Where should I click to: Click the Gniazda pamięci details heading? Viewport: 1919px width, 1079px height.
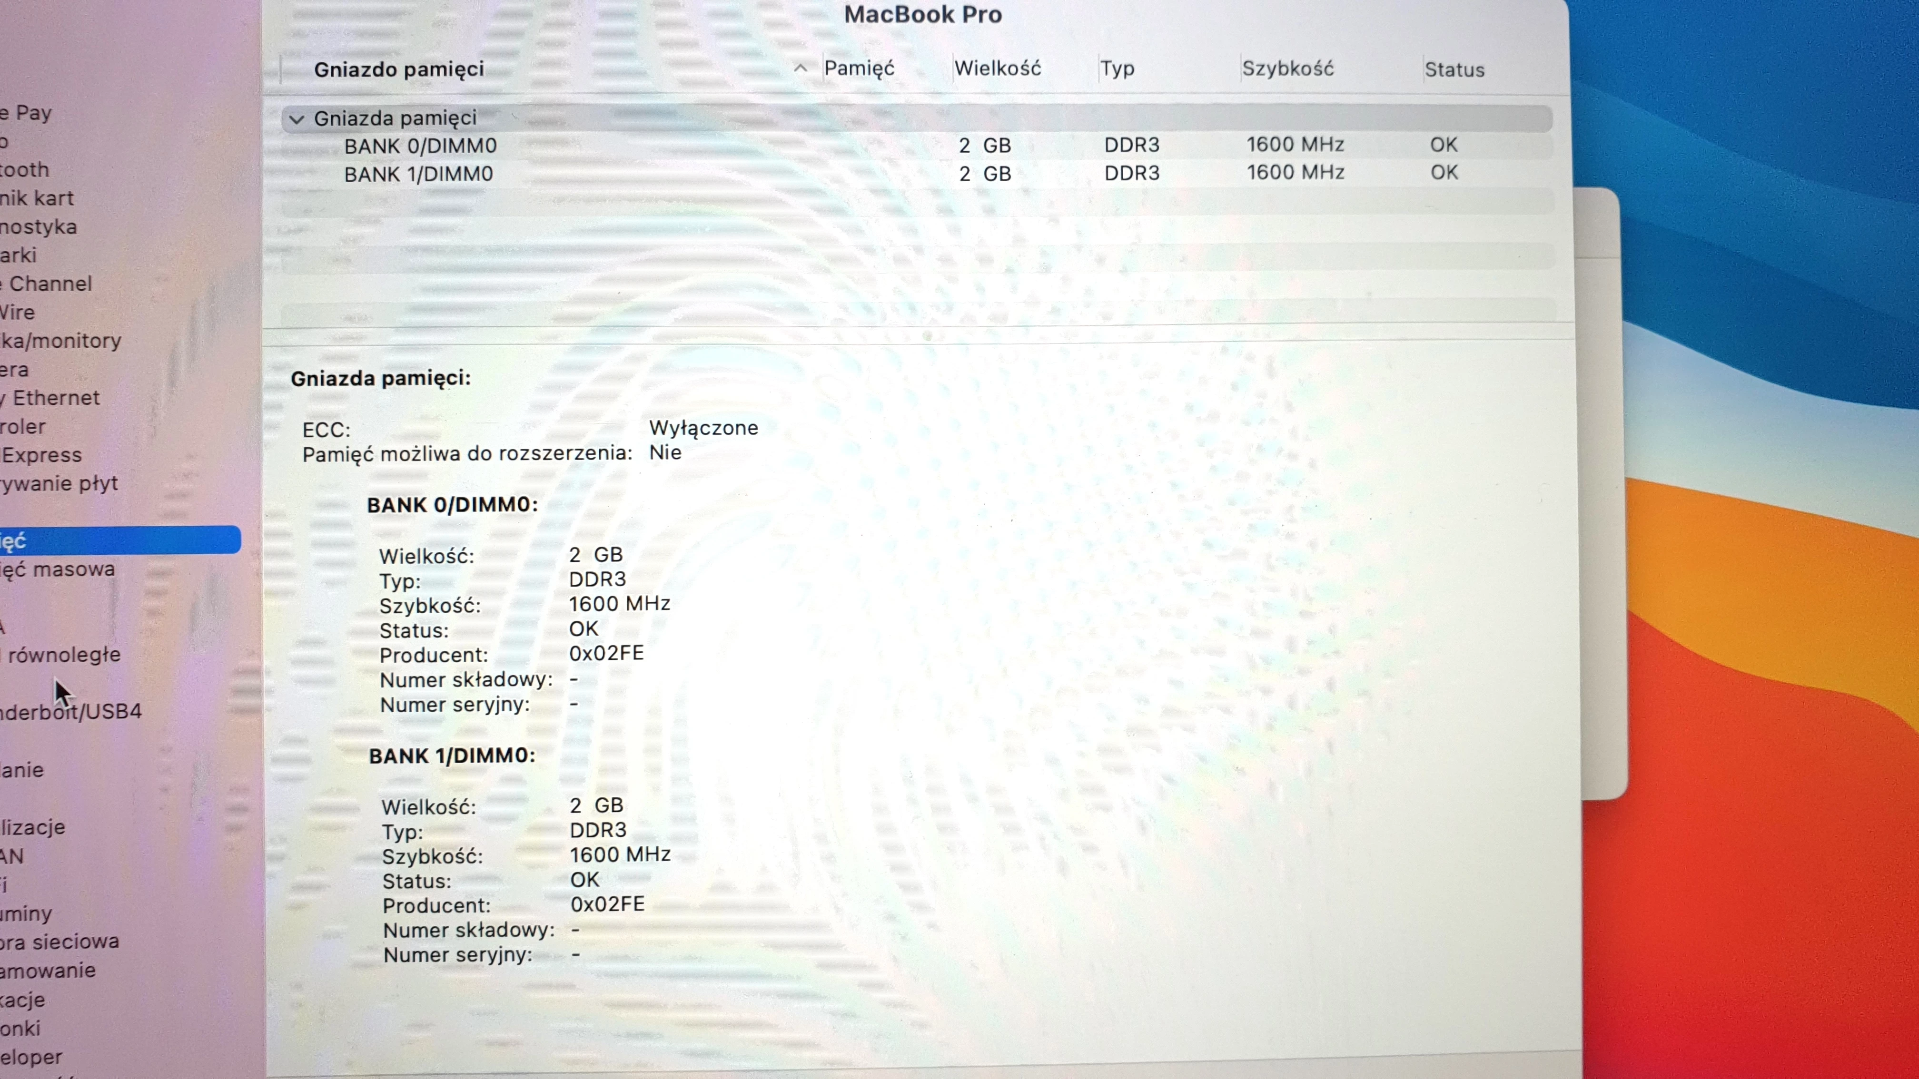(x=381, y=378)
